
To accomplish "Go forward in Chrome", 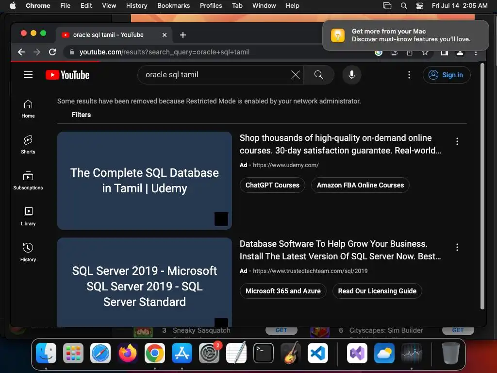I will (x=37, y=52).
